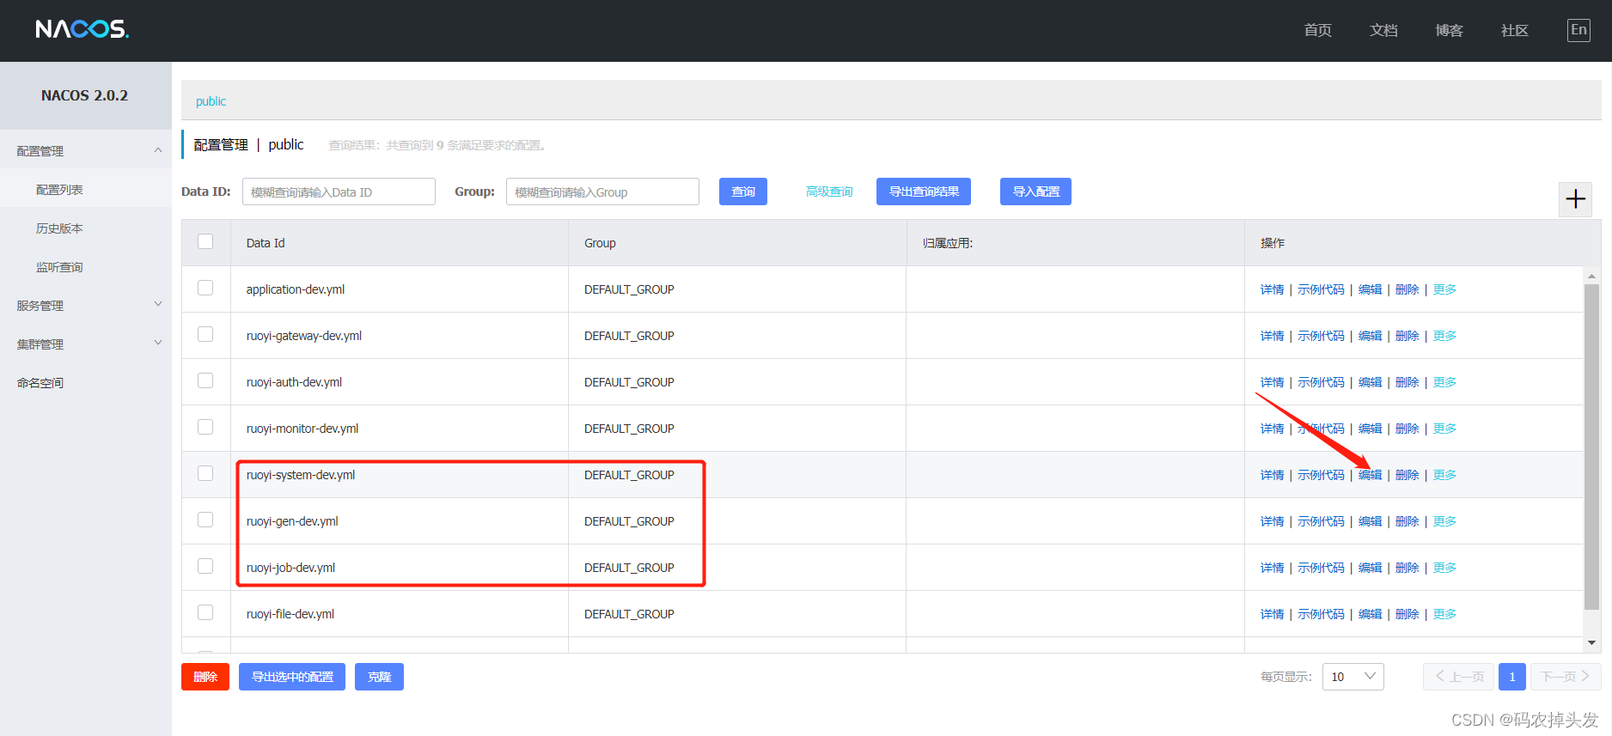Image resolution: width=1612 pixels, height=736 pixels.
Task: Click the blue 查询 button
Action: 742,192
